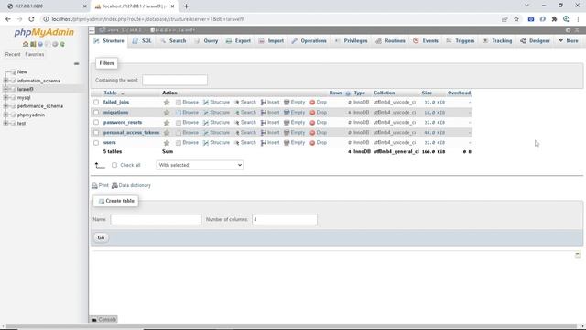This screenshot has width=586, height=330.
Task: Switch to the Export tab
Action: [238, 40]
